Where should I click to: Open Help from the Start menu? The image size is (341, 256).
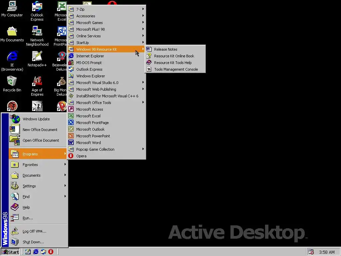(x=38, y=207)
